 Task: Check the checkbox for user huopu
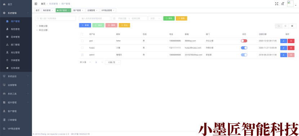(x=82, y=48)
